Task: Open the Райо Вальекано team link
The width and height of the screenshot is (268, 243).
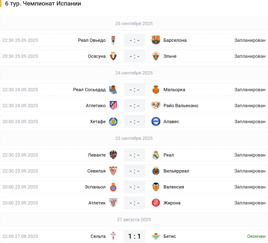Action: (181, 106)
